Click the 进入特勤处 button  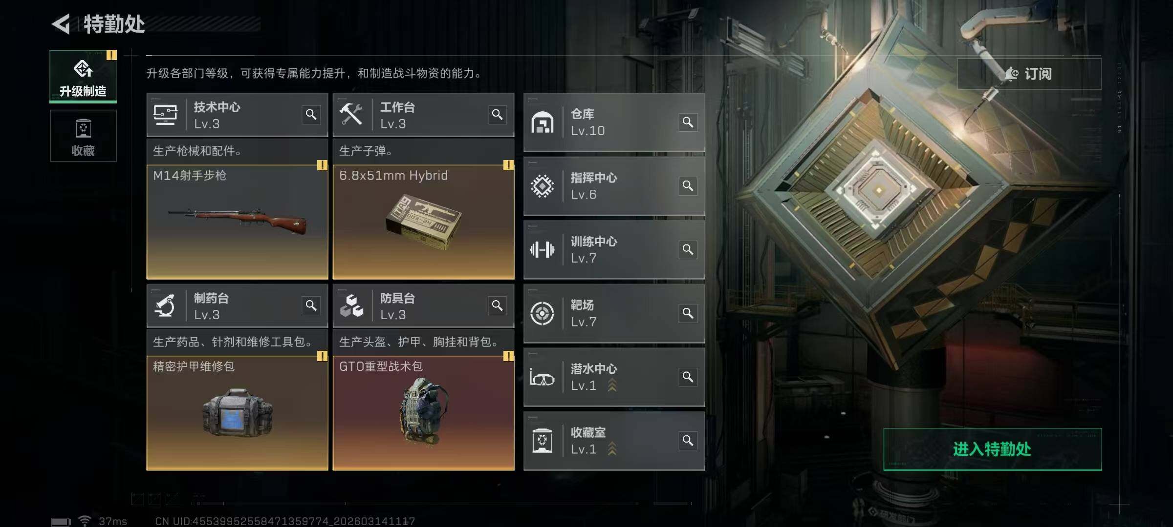(992, 449)
